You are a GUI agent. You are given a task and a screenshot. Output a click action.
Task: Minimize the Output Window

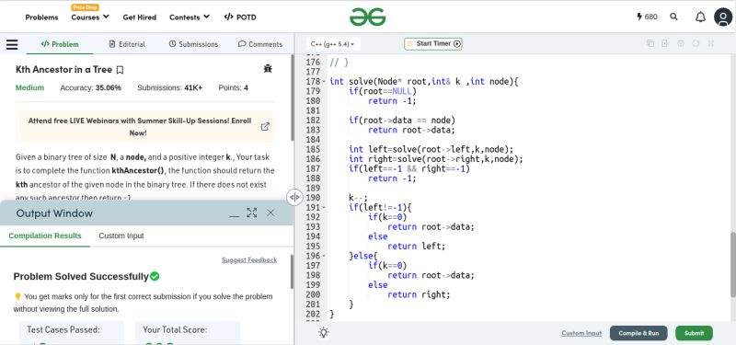pyautogui.click(x=235, y=215)
